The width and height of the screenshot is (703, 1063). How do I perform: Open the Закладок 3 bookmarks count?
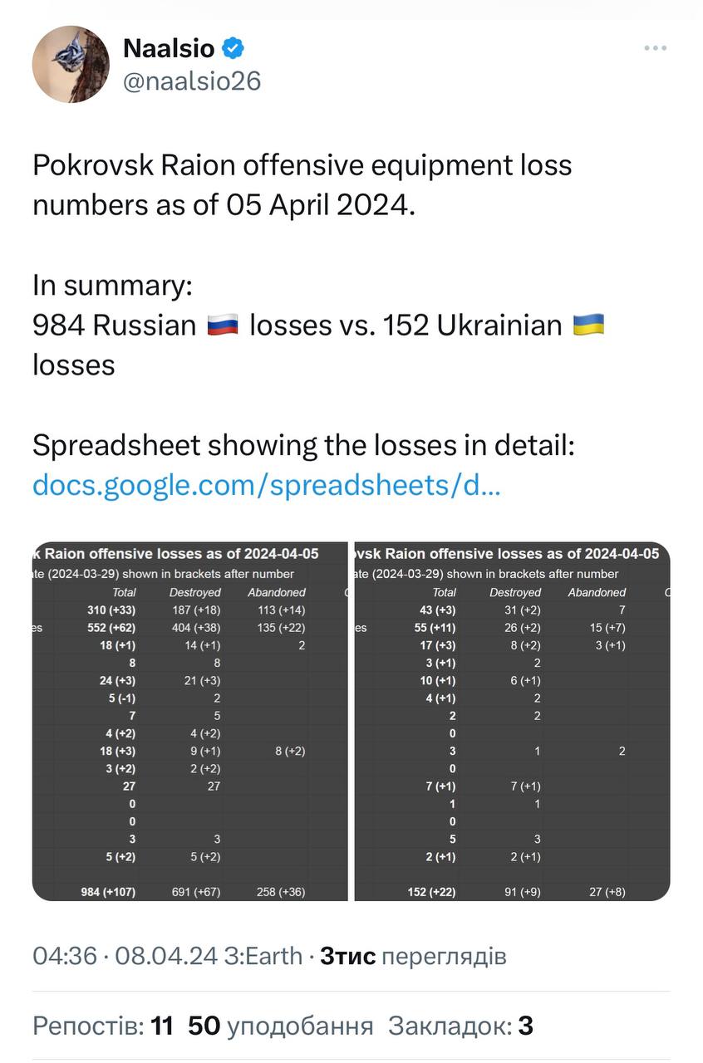pyautogui.click(x=460, y=1026)
